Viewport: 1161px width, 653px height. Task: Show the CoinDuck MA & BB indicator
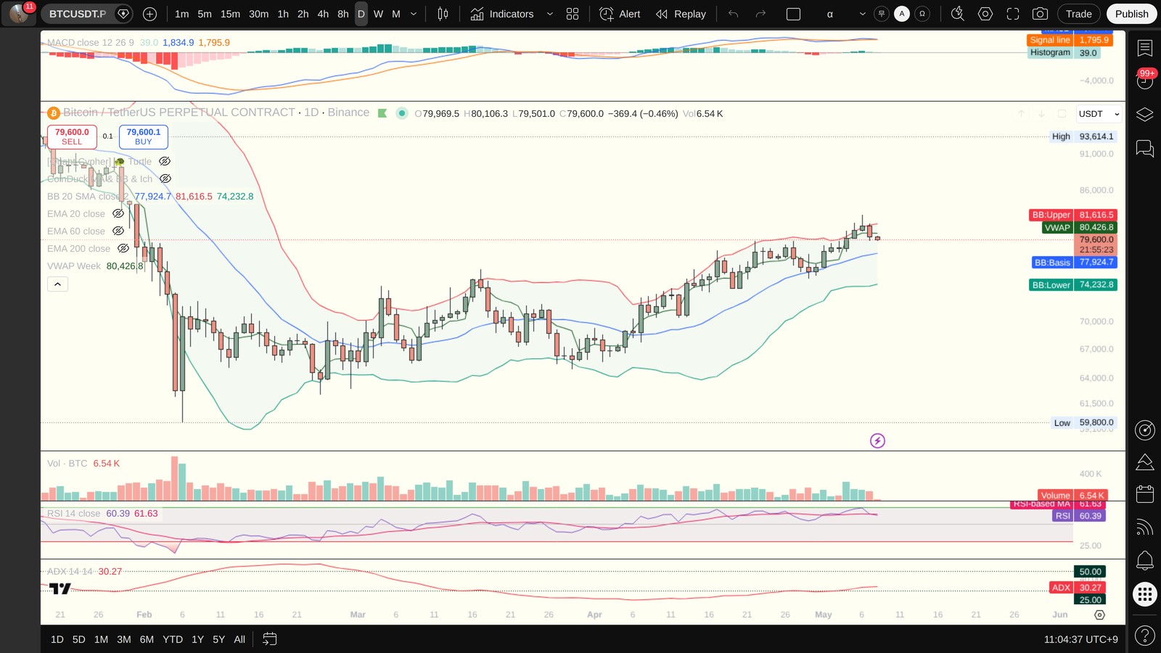pos(165,178)
